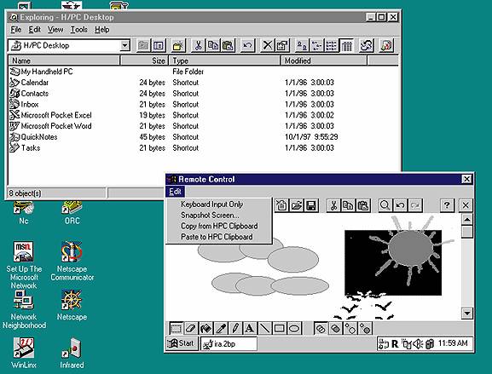This screenshot has width=492, height=374.
Task: Switch Exploring view to Large Icons
Action: click(x=302, y=45)
